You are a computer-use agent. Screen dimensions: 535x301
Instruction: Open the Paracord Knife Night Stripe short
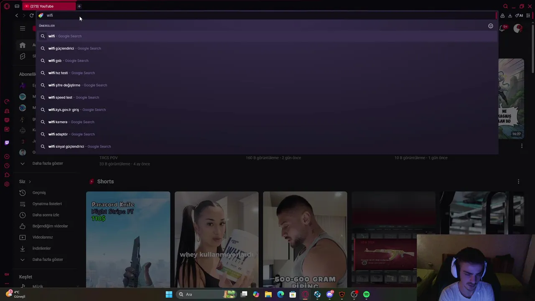click(x=128, y=240)
